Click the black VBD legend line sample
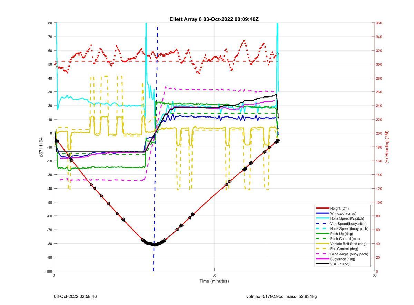The image size is (414, 305). (322, 264)
